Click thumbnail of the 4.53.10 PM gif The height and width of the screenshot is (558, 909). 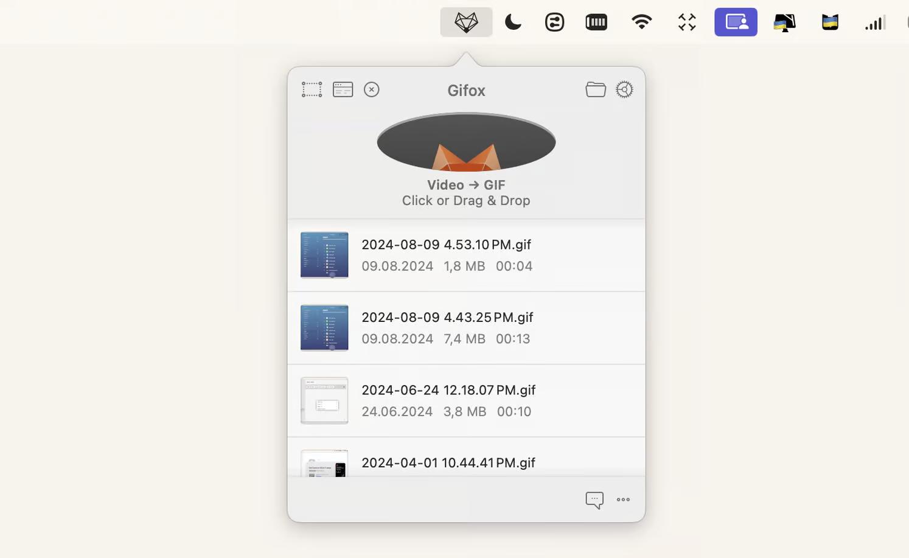[x=324, y=255]
